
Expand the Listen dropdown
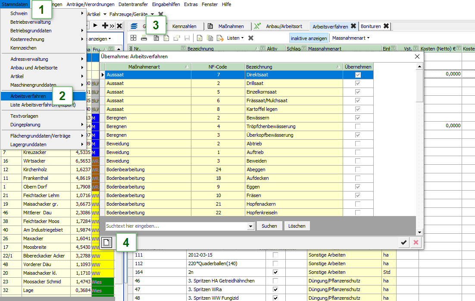pos(235,38)
